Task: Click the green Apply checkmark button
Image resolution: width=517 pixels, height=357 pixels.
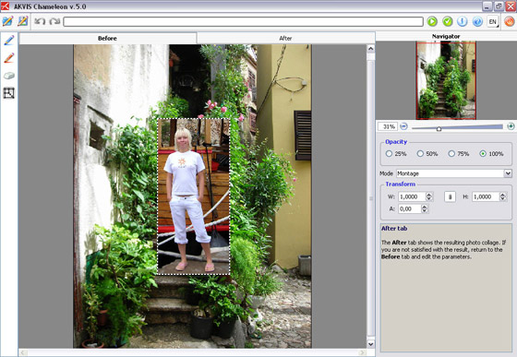Action: (x=448, y=22)
